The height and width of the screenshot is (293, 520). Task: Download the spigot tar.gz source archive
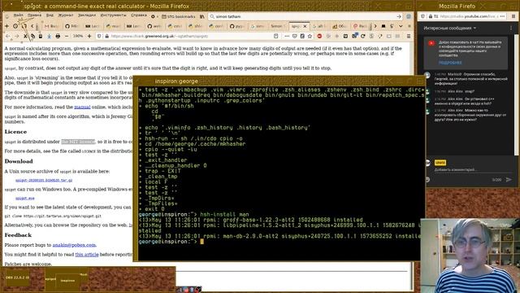click(44, 181)
